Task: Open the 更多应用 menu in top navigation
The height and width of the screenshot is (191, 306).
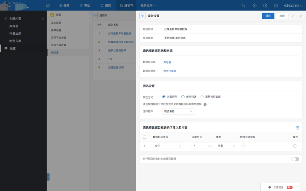Action: pyautogui.click(x=148, y=6)
